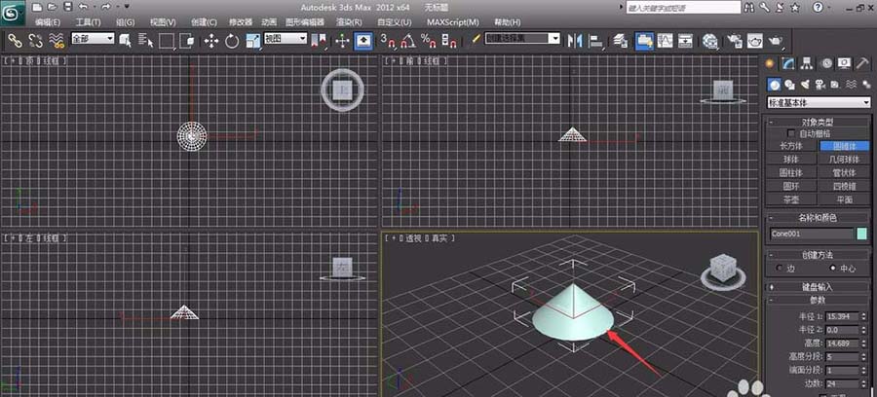
Task: Click the Render Production teapot icon
Action: (x=777, y=41)
